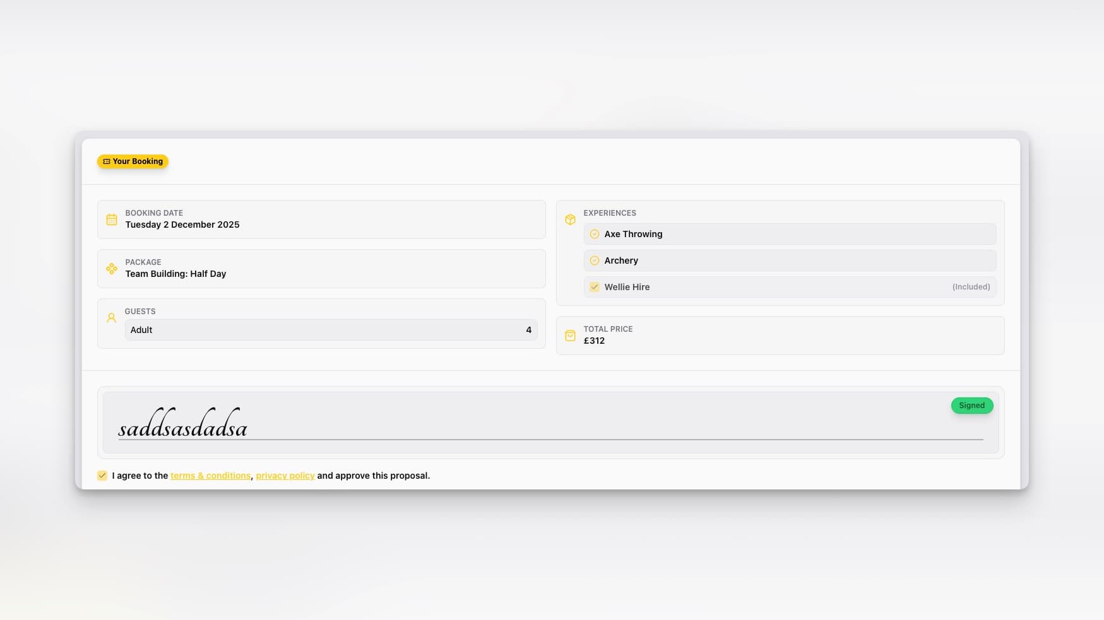This screenshot has height=620, width=1104.
Task: Click the person icon beside Guests
Action: point(112,318)
